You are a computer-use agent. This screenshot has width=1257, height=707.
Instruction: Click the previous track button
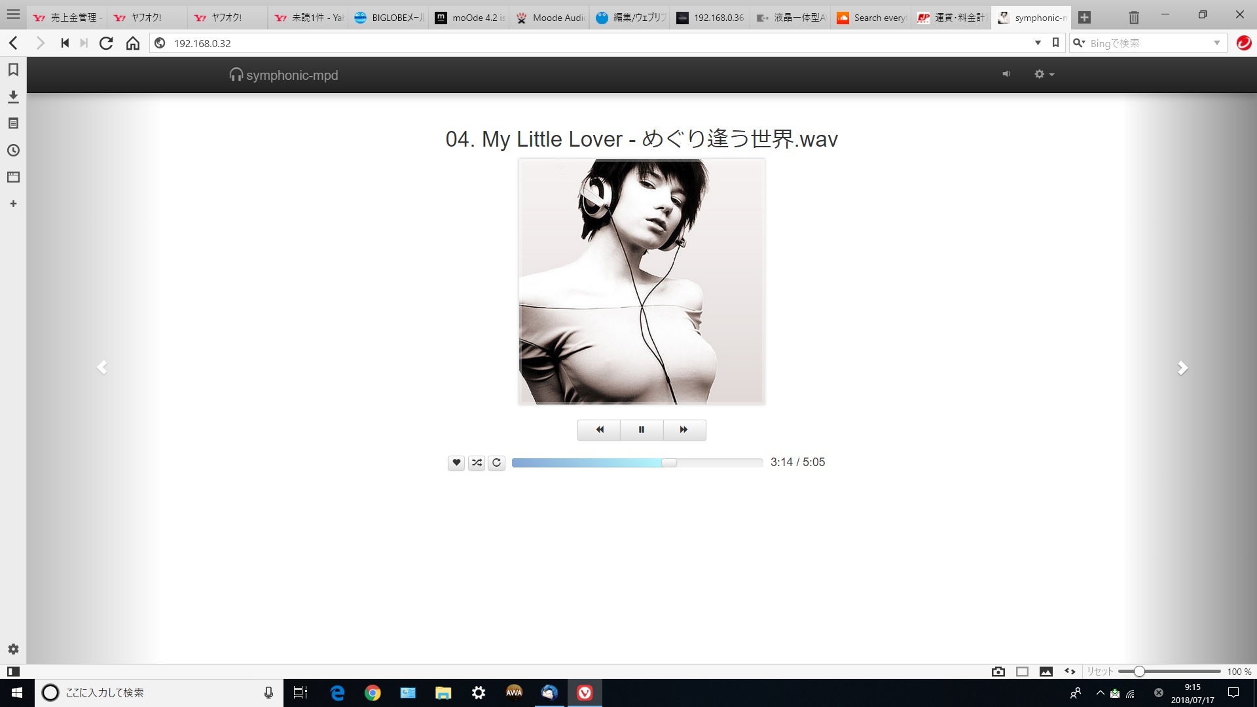tap(599, 429)
